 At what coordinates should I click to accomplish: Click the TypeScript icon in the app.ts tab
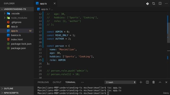[x=37, y=3]
